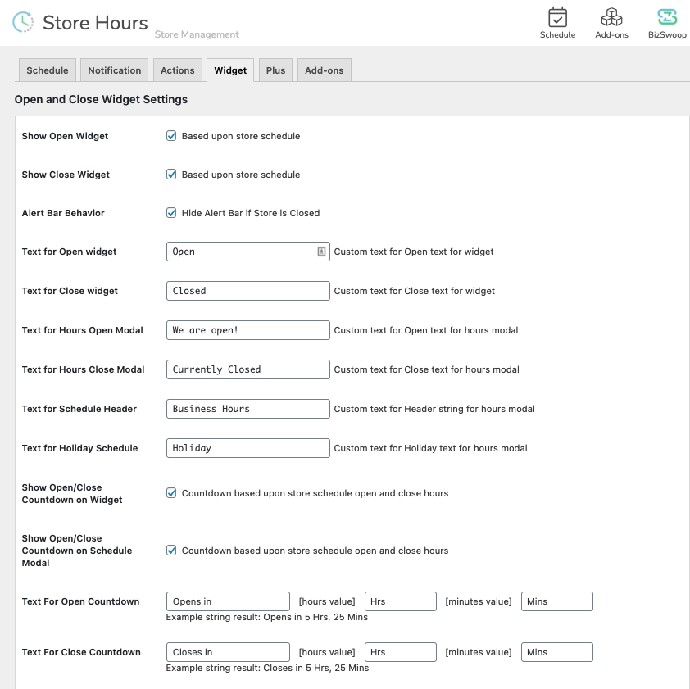Switch to the Plus tab
Screen dimensions: 690x689
pos(275,70)
